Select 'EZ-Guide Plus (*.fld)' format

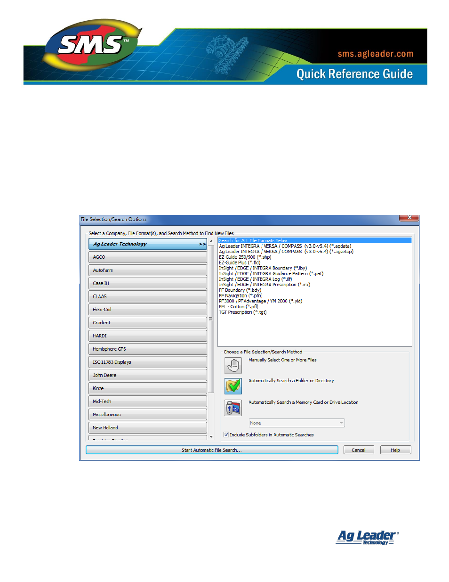(x=240, y=262)
